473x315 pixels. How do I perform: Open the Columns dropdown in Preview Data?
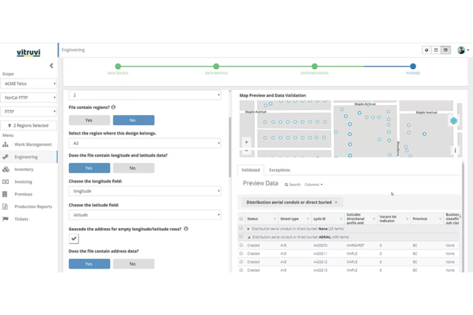[313, 184]
